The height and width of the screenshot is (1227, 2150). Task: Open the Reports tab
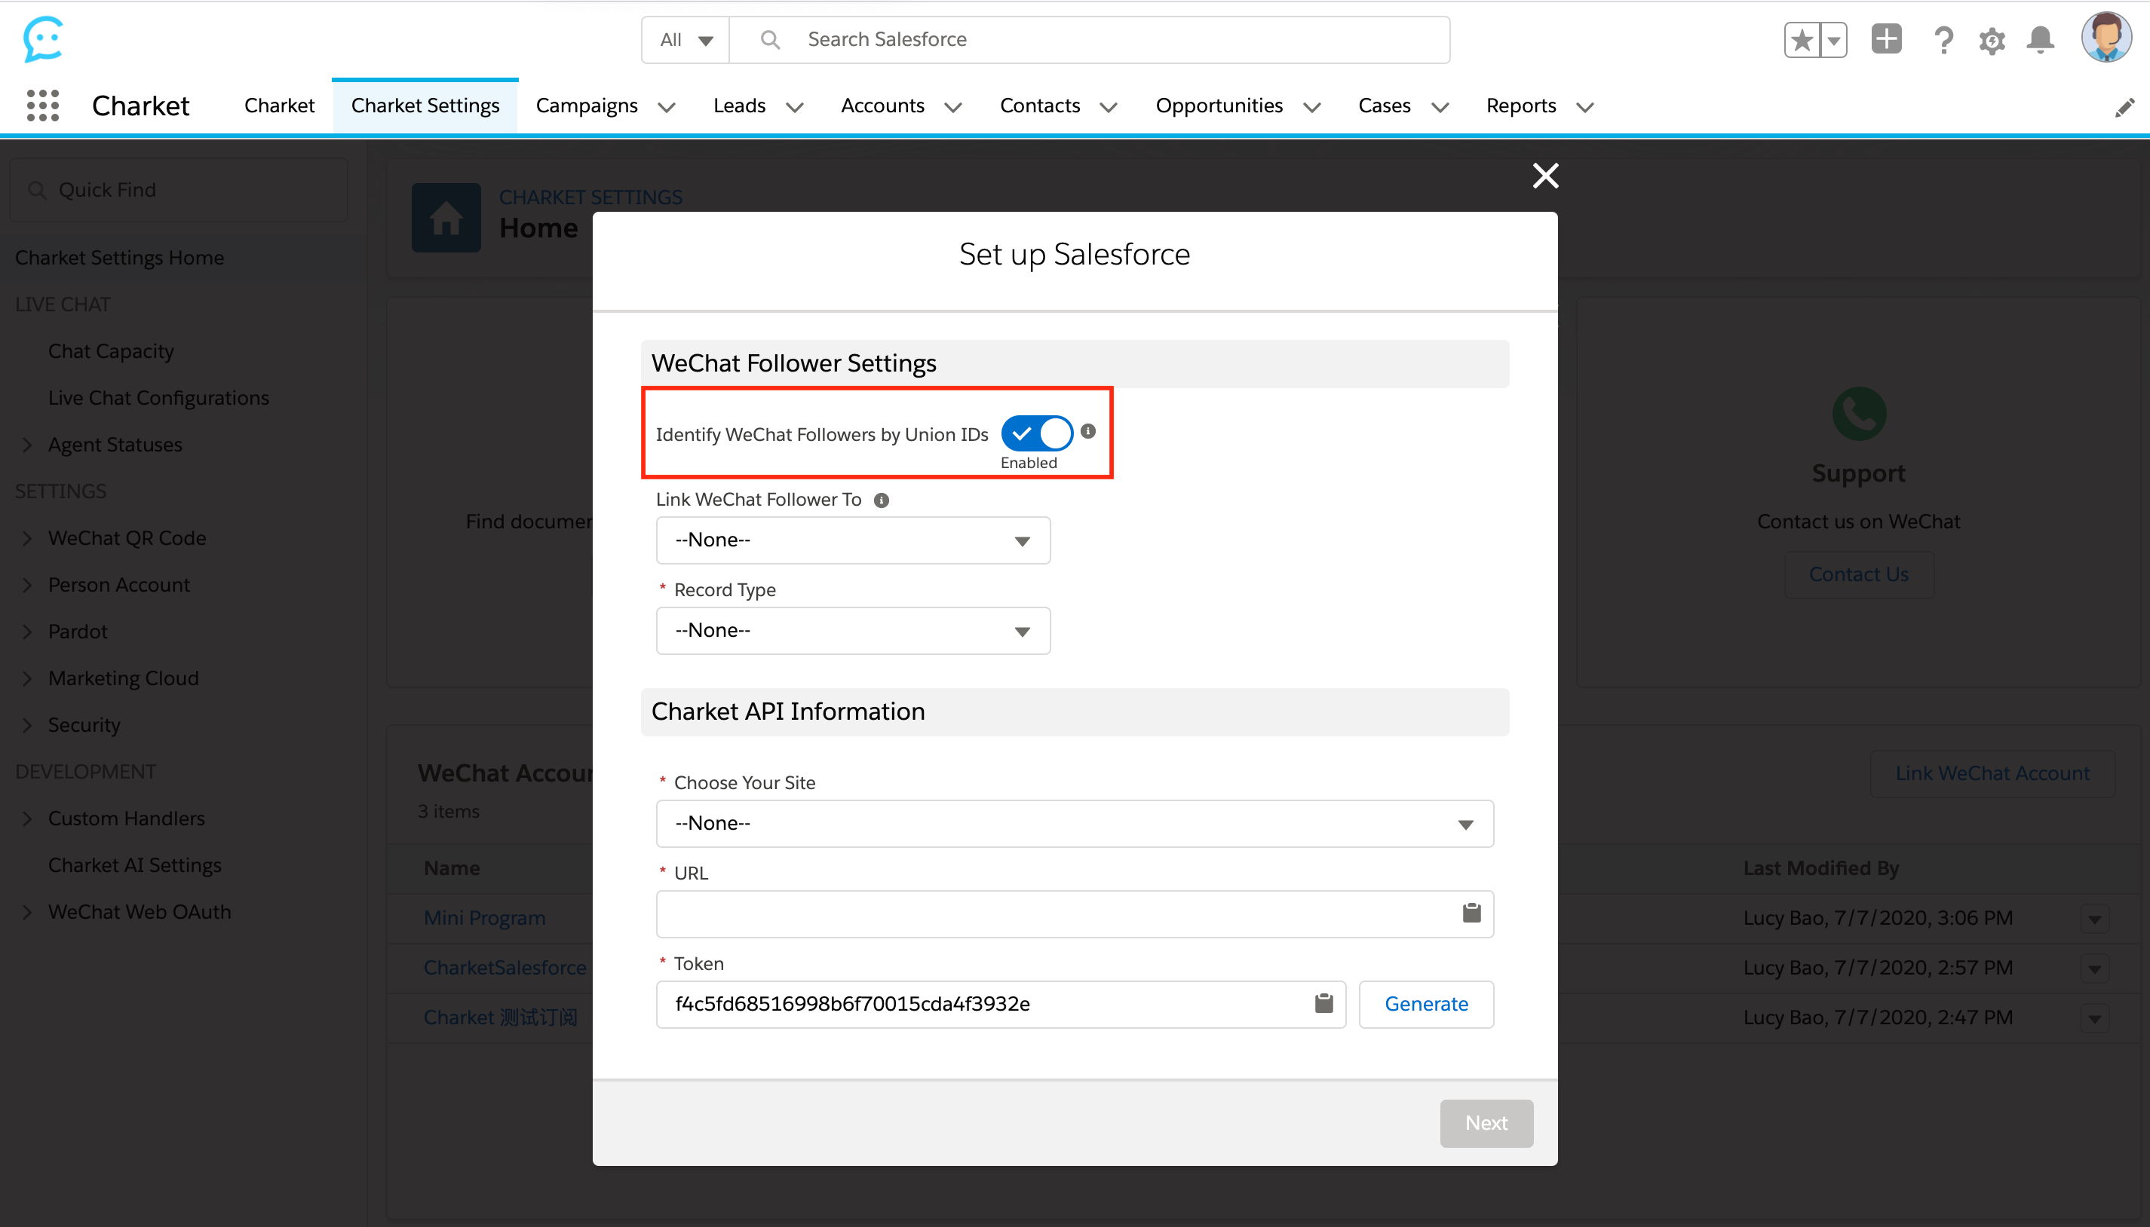[1520, 106]
